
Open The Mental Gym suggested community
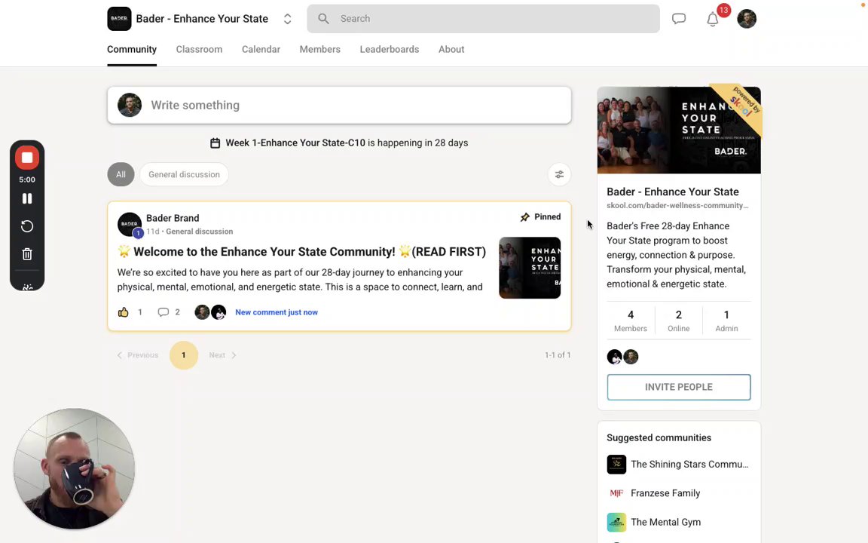point(666,522)
